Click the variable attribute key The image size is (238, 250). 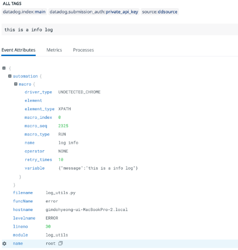click(34, 168)
